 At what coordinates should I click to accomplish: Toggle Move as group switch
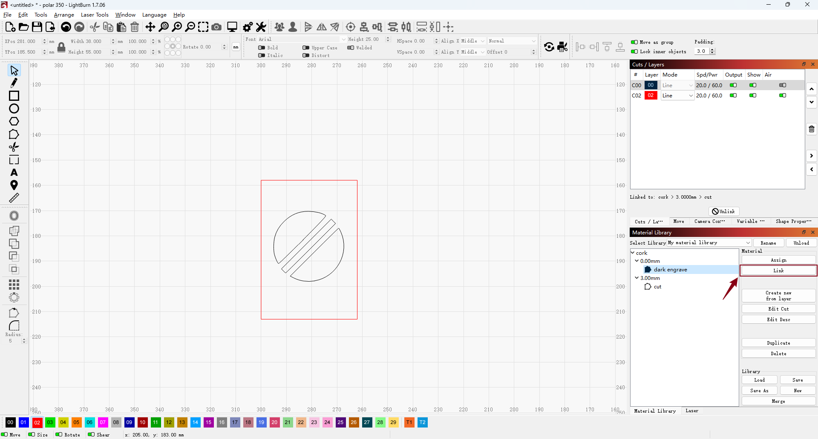(x=634, y=42)
